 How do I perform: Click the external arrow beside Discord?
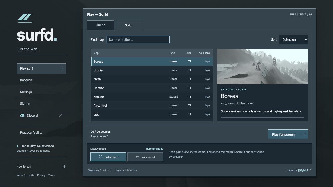tap(61, 115)
